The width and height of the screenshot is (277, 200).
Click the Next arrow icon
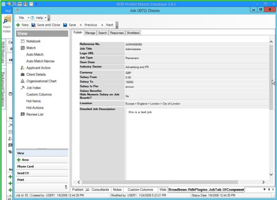pyautogui.click(x=102, y=25)
